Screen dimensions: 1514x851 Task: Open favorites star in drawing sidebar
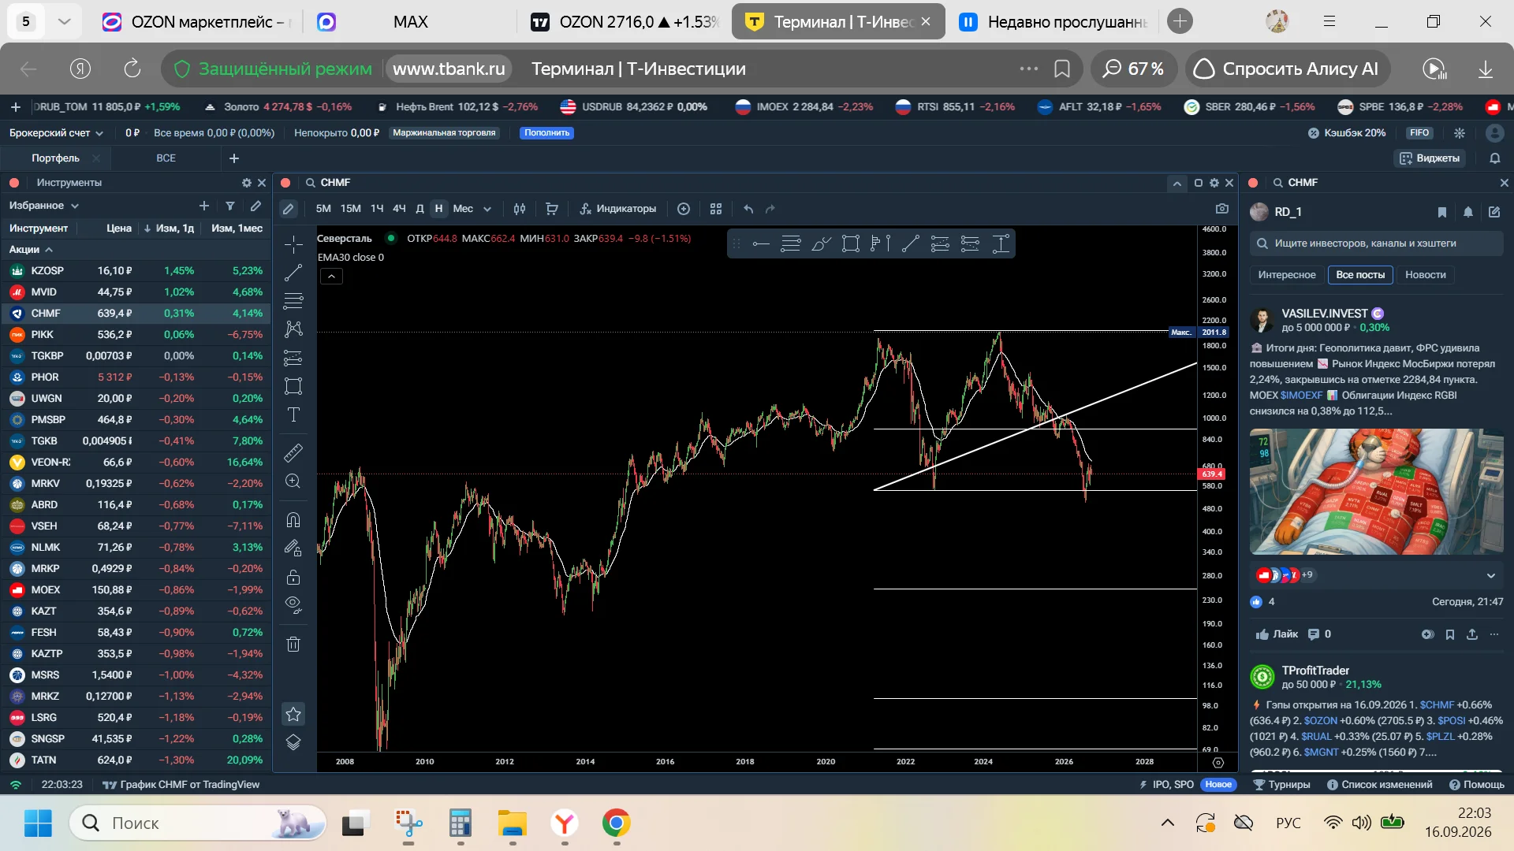coord(293,714)
